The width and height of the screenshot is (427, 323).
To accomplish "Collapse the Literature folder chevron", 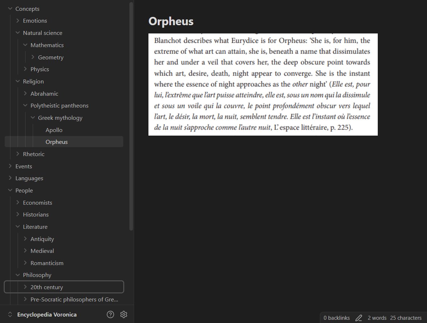I will click(x=18, y=227).
